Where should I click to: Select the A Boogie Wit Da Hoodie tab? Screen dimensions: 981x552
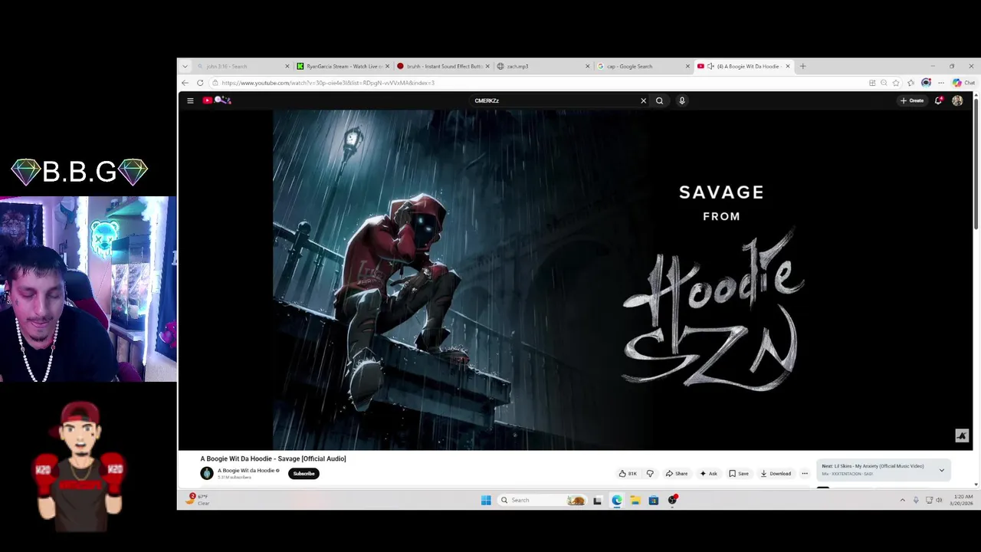coord(744,66)
